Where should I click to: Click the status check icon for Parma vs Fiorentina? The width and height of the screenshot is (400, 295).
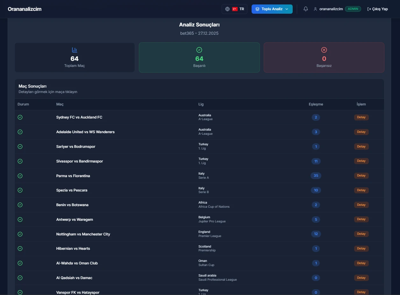pos(20,176)
